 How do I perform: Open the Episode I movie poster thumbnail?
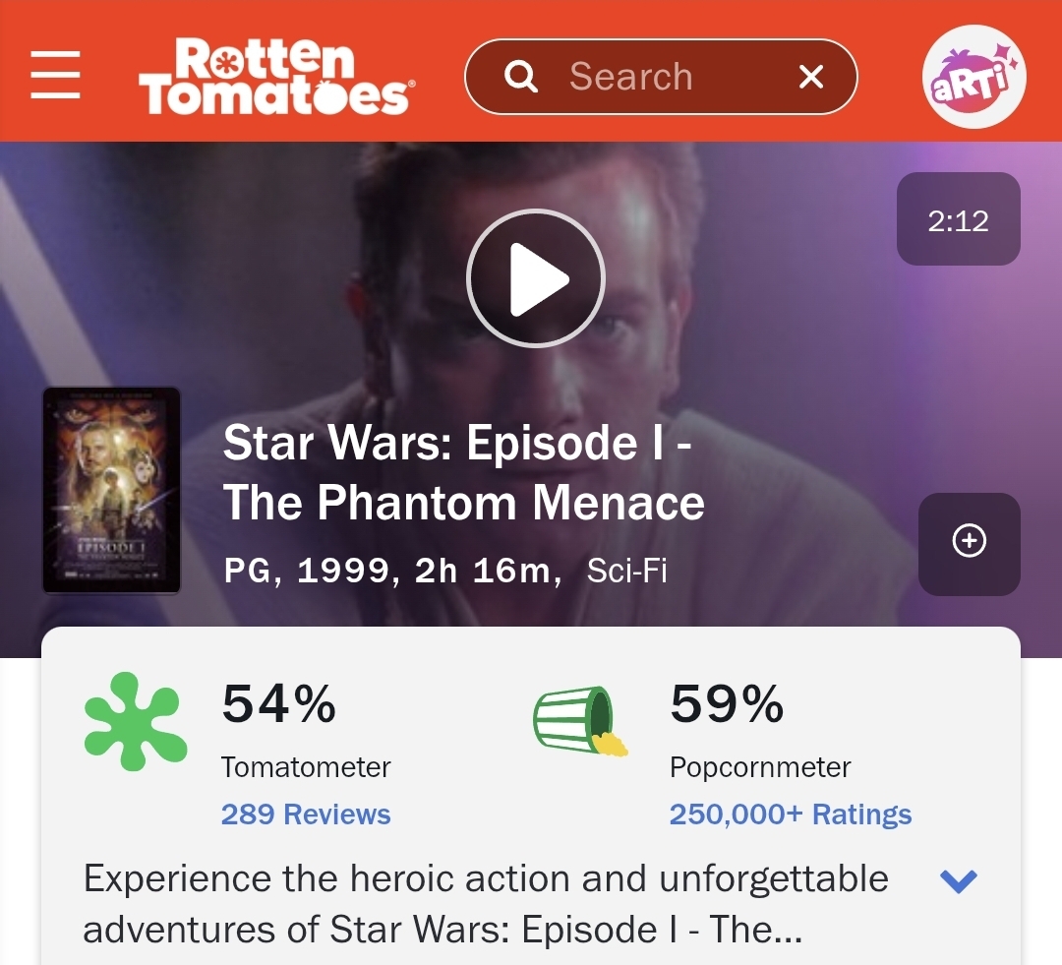111,490
